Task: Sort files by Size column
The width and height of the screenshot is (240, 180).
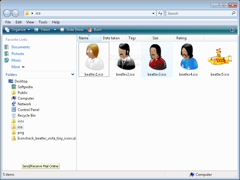Action: pyautogui.click(x=163, y=38)
